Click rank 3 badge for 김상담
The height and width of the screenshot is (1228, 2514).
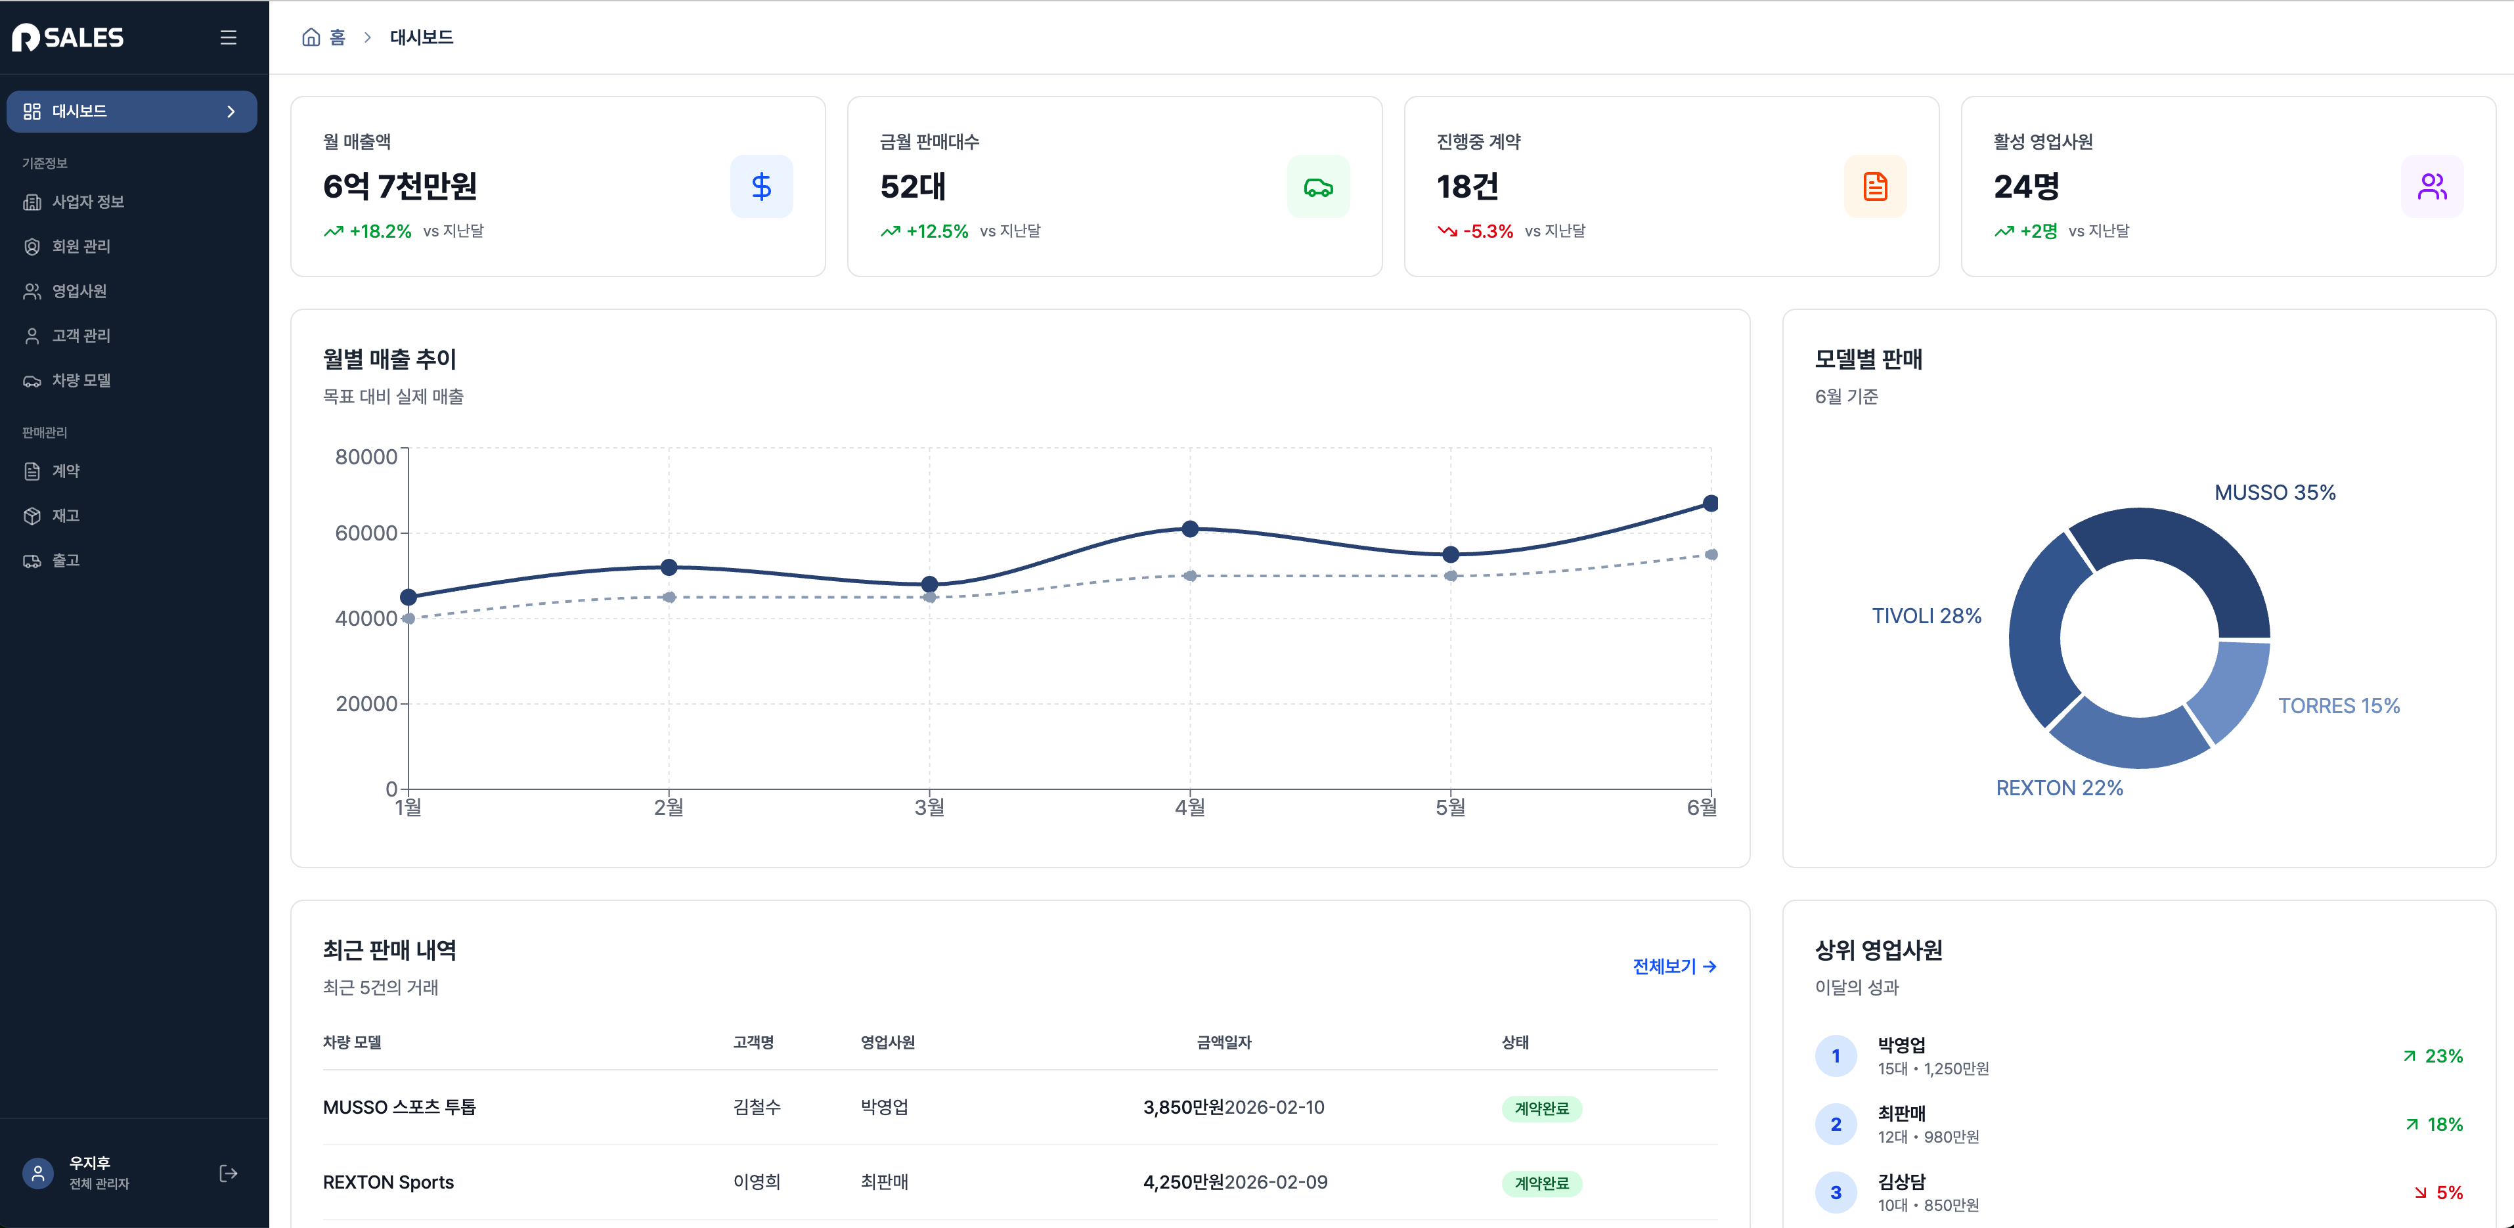[1836, 1193]
